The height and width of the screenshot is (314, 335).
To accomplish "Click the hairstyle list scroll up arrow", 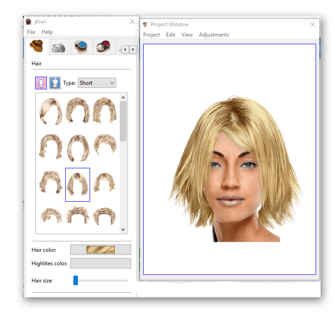I will pos(123,97).
